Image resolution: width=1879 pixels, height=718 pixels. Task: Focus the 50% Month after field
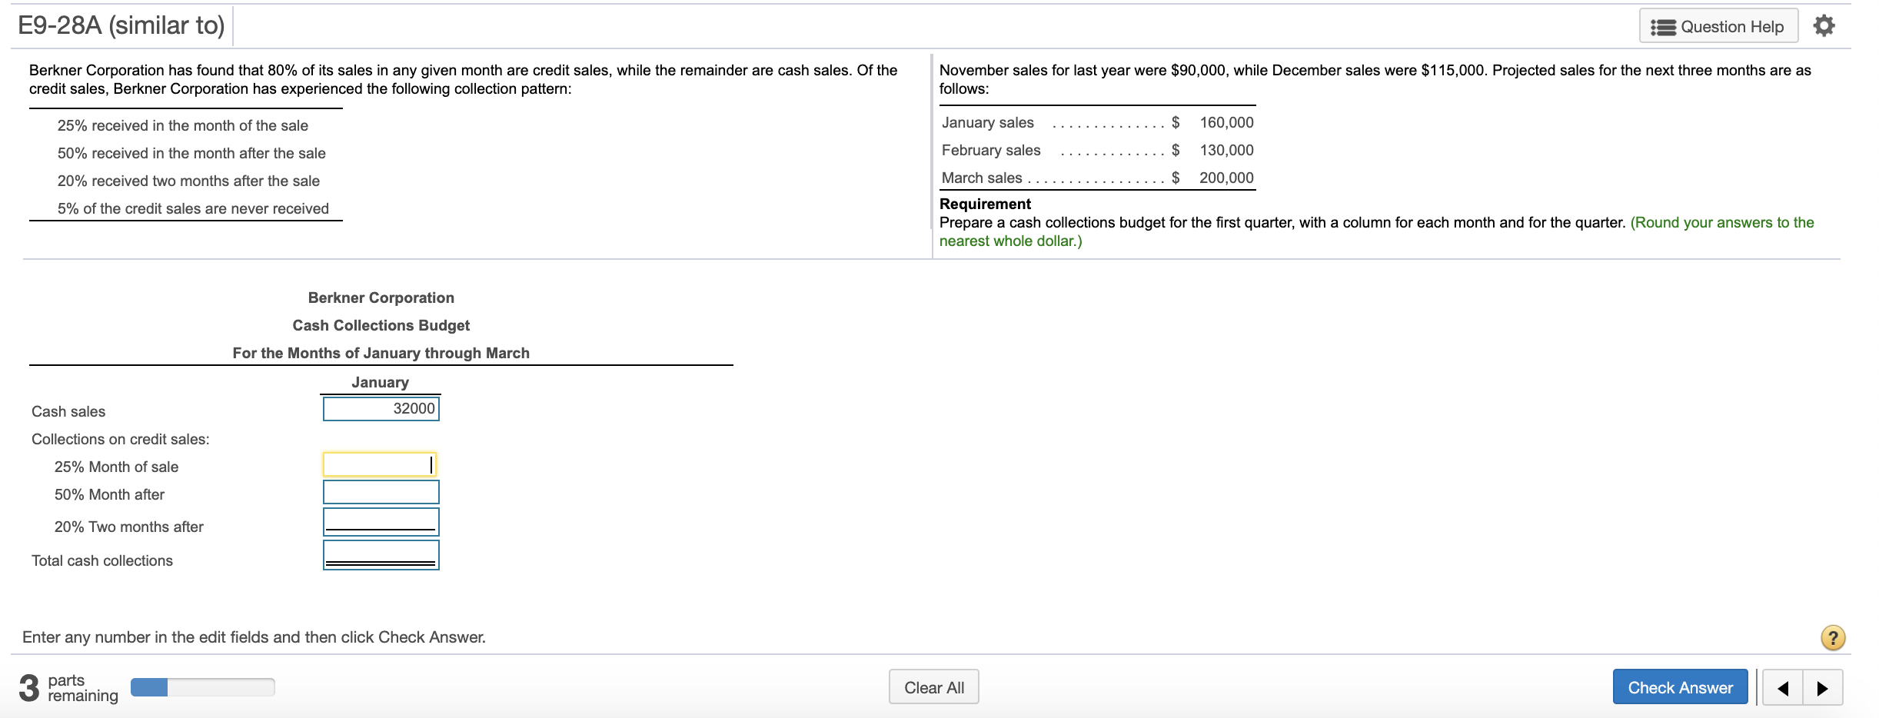381,492
